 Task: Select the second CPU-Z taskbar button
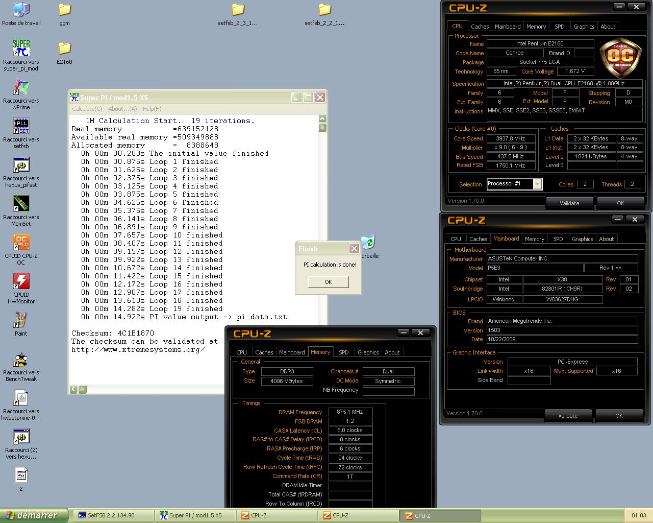pos(359,515)
